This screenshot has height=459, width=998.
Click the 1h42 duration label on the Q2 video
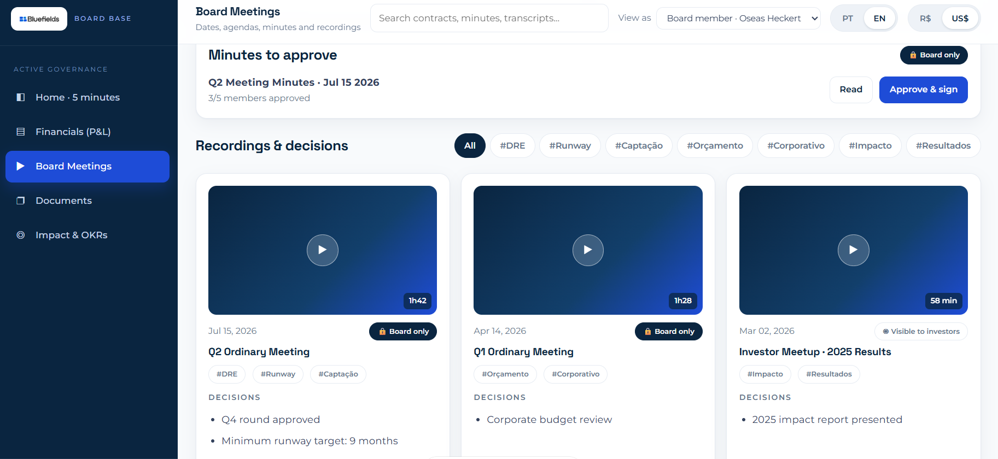point(417,301)
